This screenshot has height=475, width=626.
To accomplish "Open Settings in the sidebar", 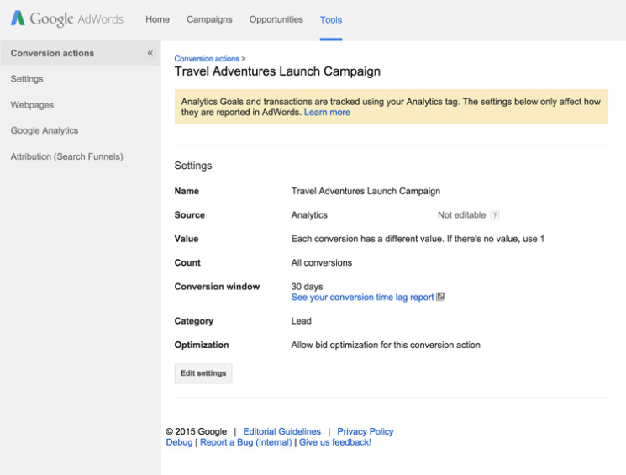I will tap(27, 79).
